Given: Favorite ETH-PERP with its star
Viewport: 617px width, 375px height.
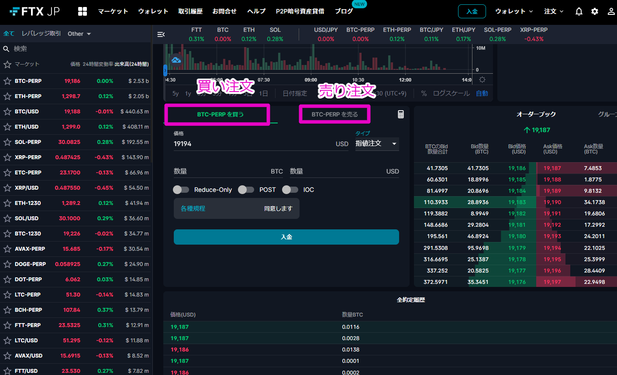Looking at the screenshot, I should 7,96.
